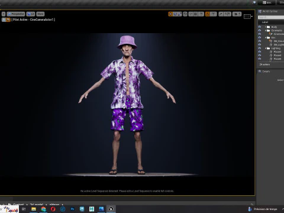This screenshot has width=284, height=213.
Task: Click the '24 actors' count text
Action: (264, 64)
